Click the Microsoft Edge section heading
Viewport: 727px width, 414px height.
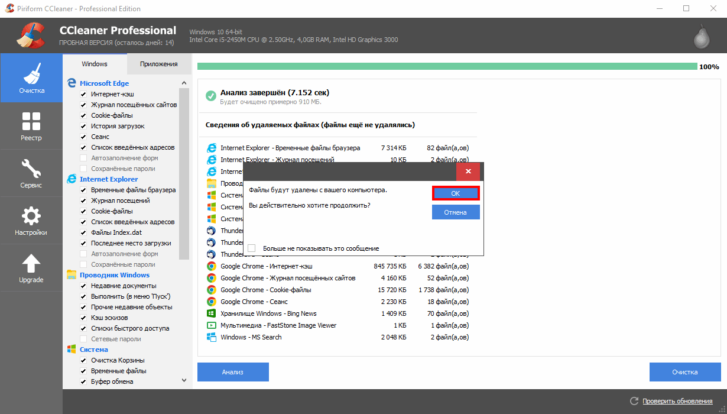[x=104, y=83]
